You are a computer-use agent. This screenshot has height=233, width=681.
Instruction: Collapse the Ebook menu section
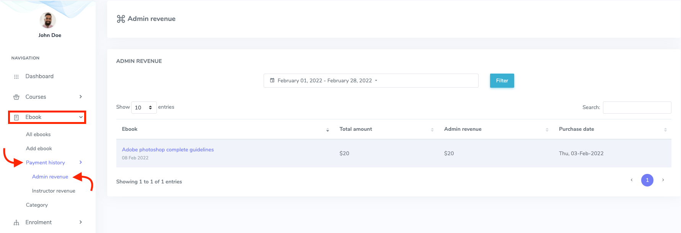(81, 117)
